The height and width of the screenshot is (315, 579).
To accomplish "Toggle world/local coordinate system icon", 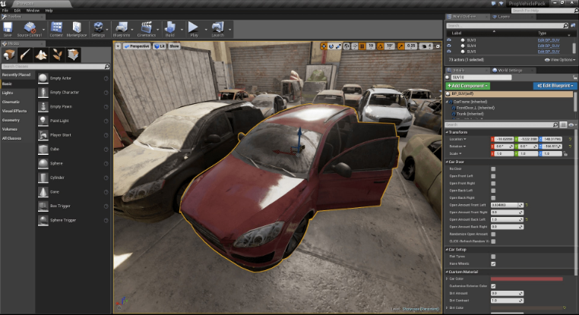I will point(346,46).
